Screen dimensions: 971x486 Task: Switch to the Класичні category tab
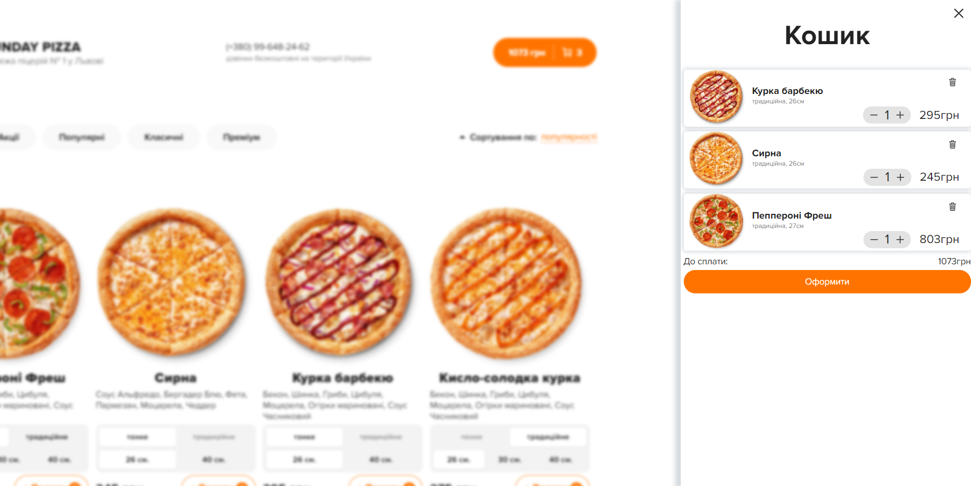pyautogui.click(x=164, y=137)
